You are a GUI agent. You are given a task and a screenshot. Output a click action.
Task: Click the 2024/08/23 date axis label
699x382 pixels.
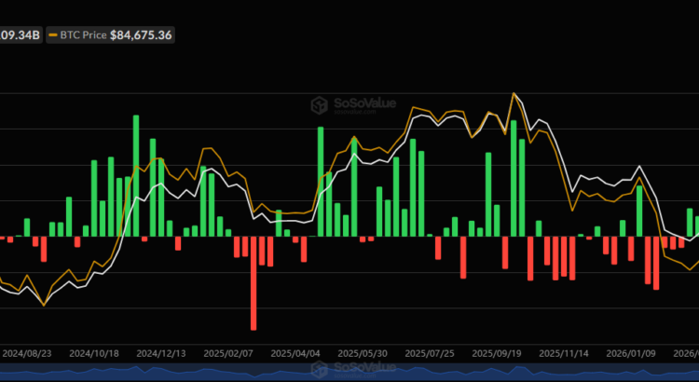(x=27, y=353)
